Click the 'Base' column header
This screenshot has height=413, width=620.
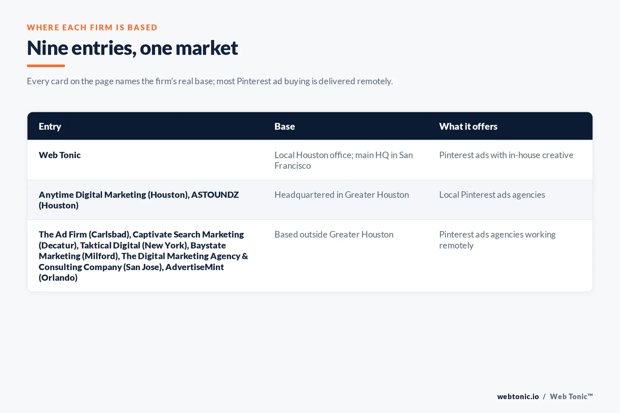pos(284,127)
